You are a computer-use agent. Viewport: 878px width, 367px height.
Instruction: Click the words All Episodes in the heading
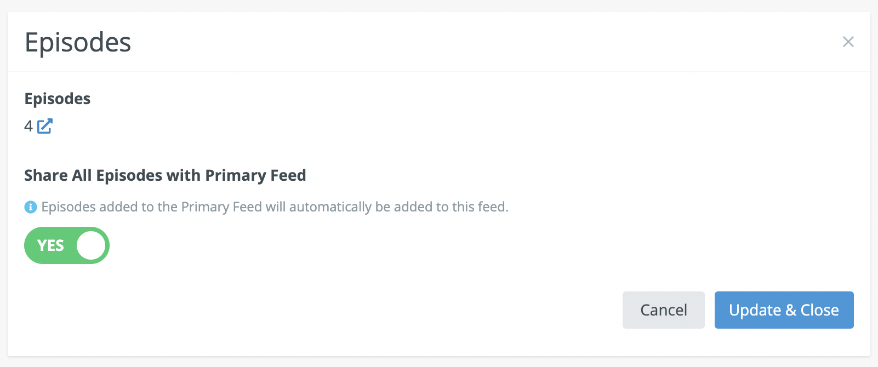117,175
